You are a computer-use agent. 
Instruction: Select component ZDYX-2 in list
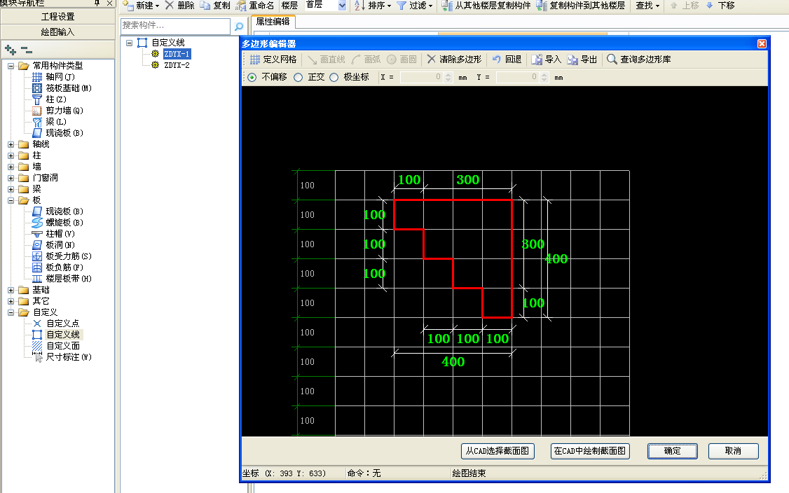pyautogui.click(x=177, y=65)
